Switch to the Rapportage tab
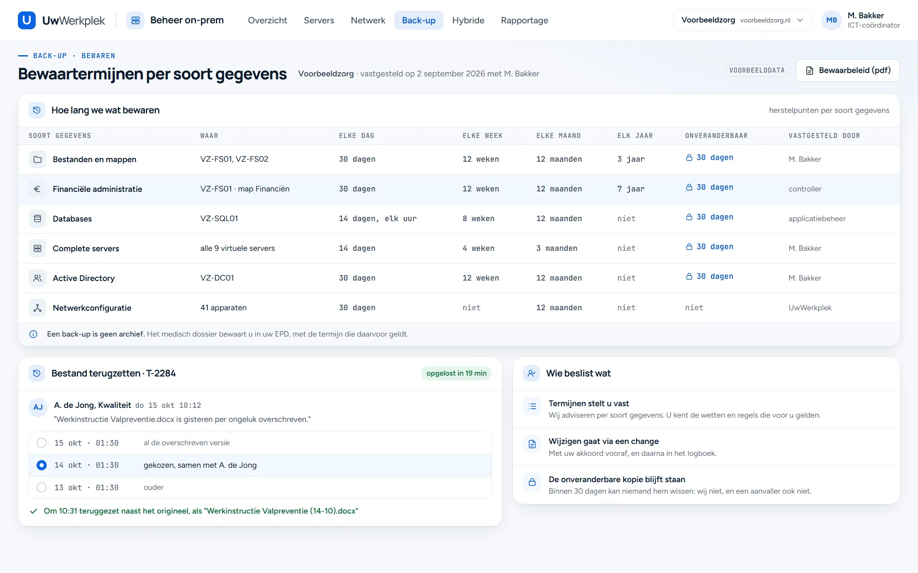 pos(524,20)
